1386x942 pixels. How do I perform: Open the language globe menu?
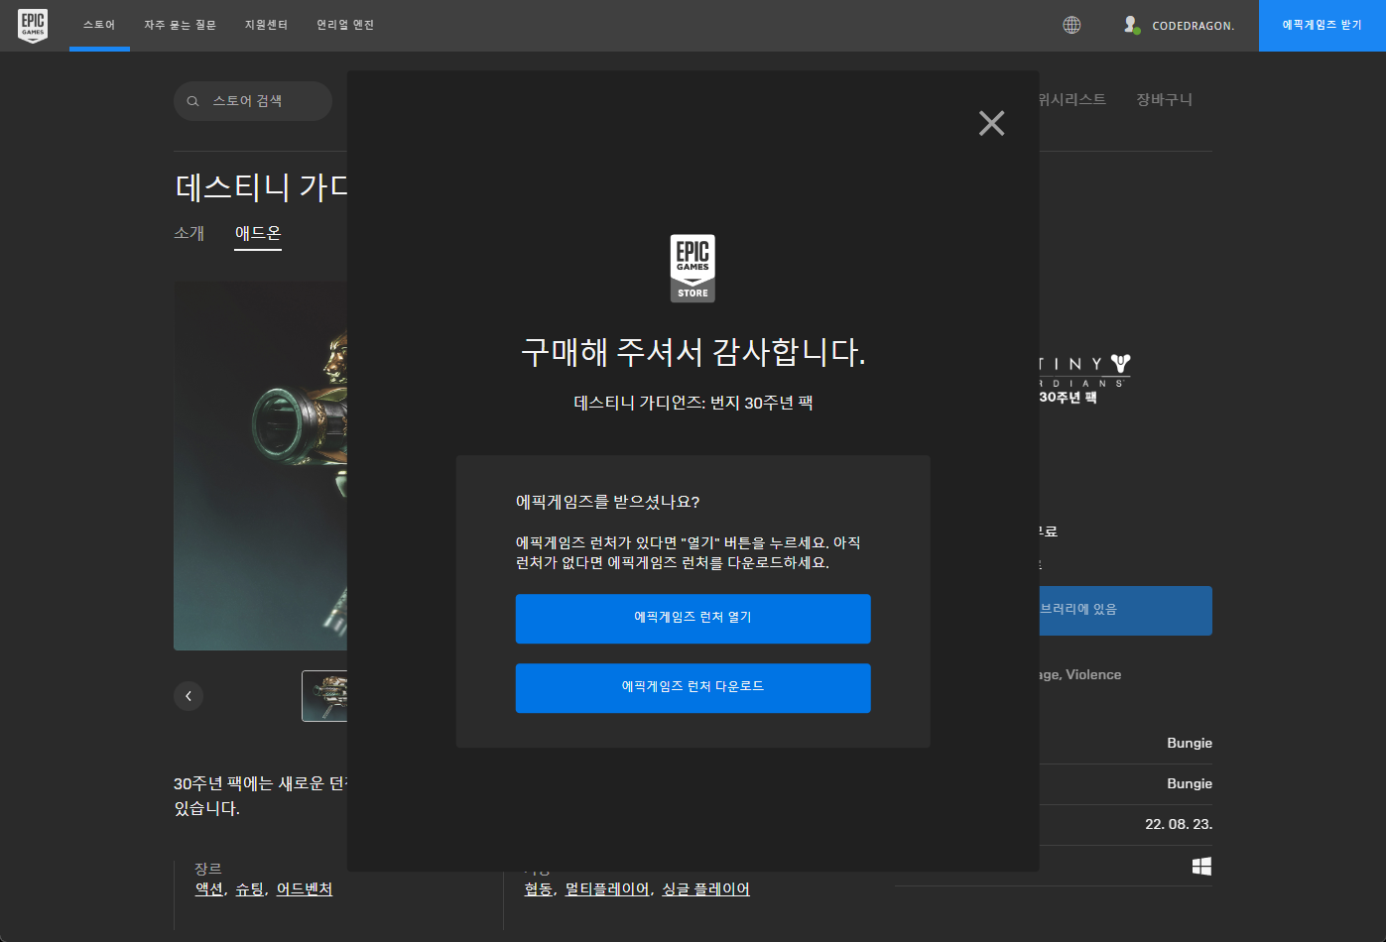tap(1071, 25)
